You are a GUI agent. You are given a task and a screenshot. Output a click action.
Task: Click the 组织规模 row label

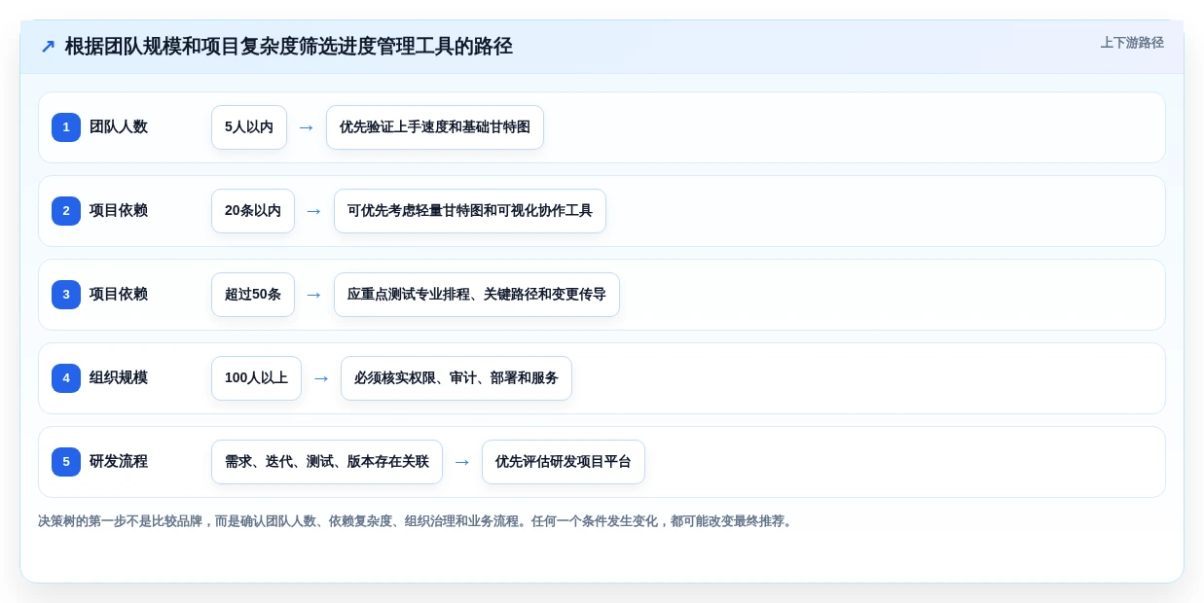tap(119, 378)
